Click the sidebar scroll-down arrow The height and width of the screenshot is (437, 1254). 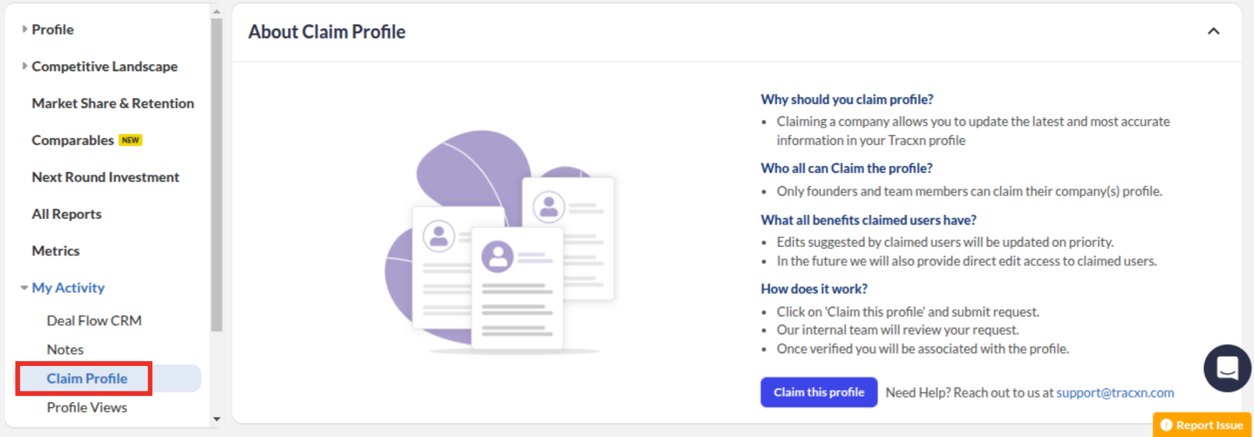pos(216,419)
